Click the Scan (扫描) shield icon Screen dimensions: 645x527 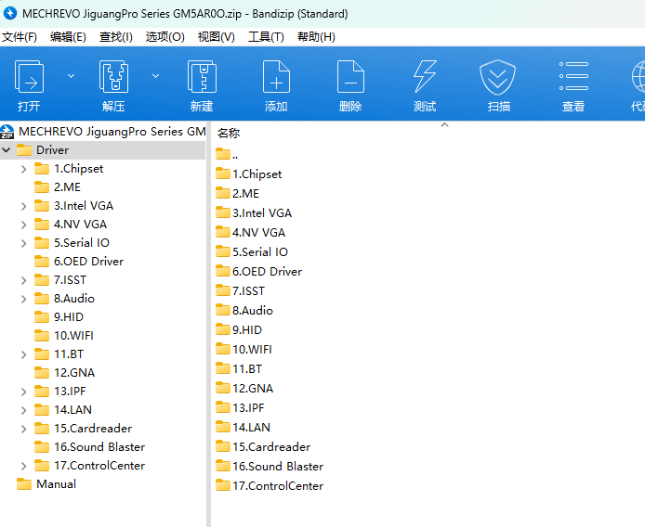498,77
